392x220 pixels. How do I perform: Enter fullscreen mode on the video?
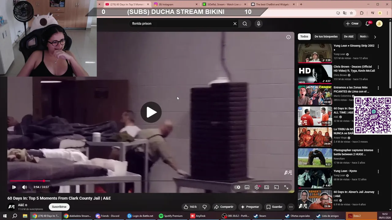[286, 187]
